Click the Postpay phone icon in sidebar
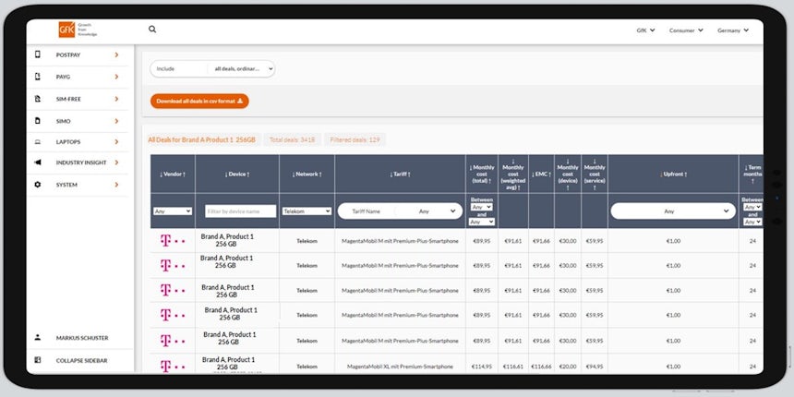The height and width of the screenshot is (397, 794). pyautogui.click(x=38, y=55)
